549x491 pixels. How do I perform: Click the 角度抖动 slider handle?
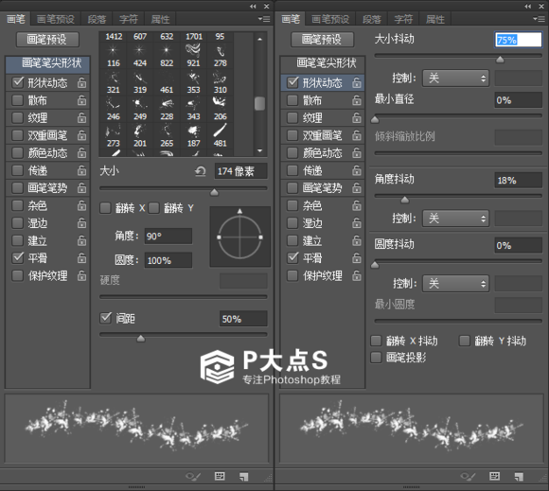[x=405, y=200]
